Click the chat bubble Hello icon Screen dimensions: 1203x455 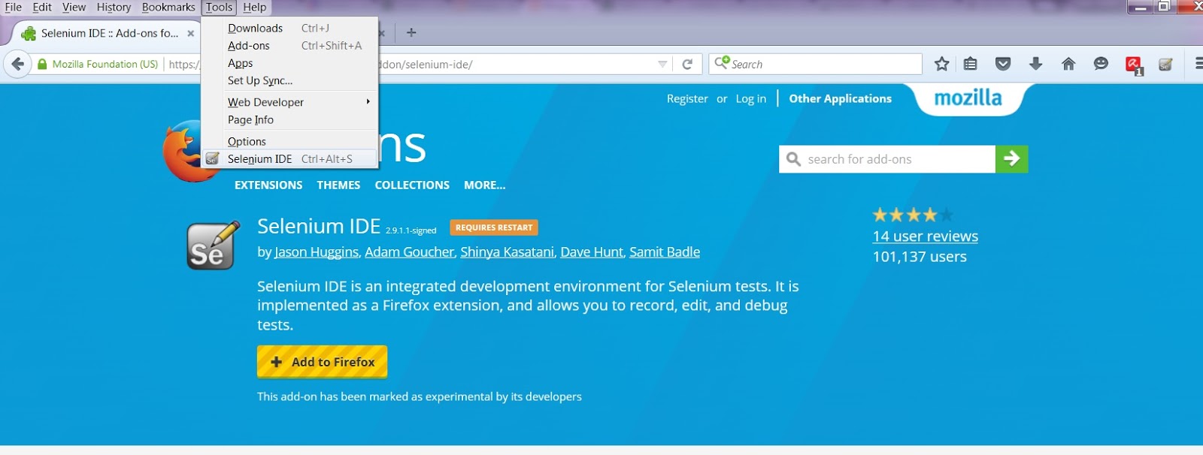point(1101,64)
